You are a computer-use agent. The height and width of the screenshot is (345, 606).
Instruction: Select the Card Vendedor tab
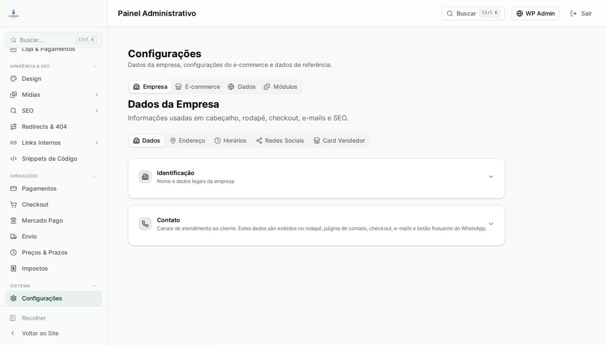[x=339, y=141]
